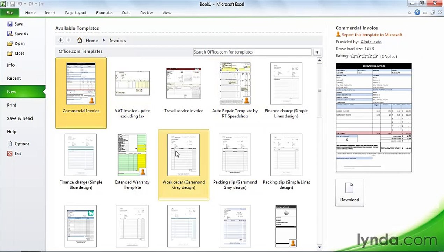Switch to the Review tab
Screen dimensions: 444x252
click(146, 13)
